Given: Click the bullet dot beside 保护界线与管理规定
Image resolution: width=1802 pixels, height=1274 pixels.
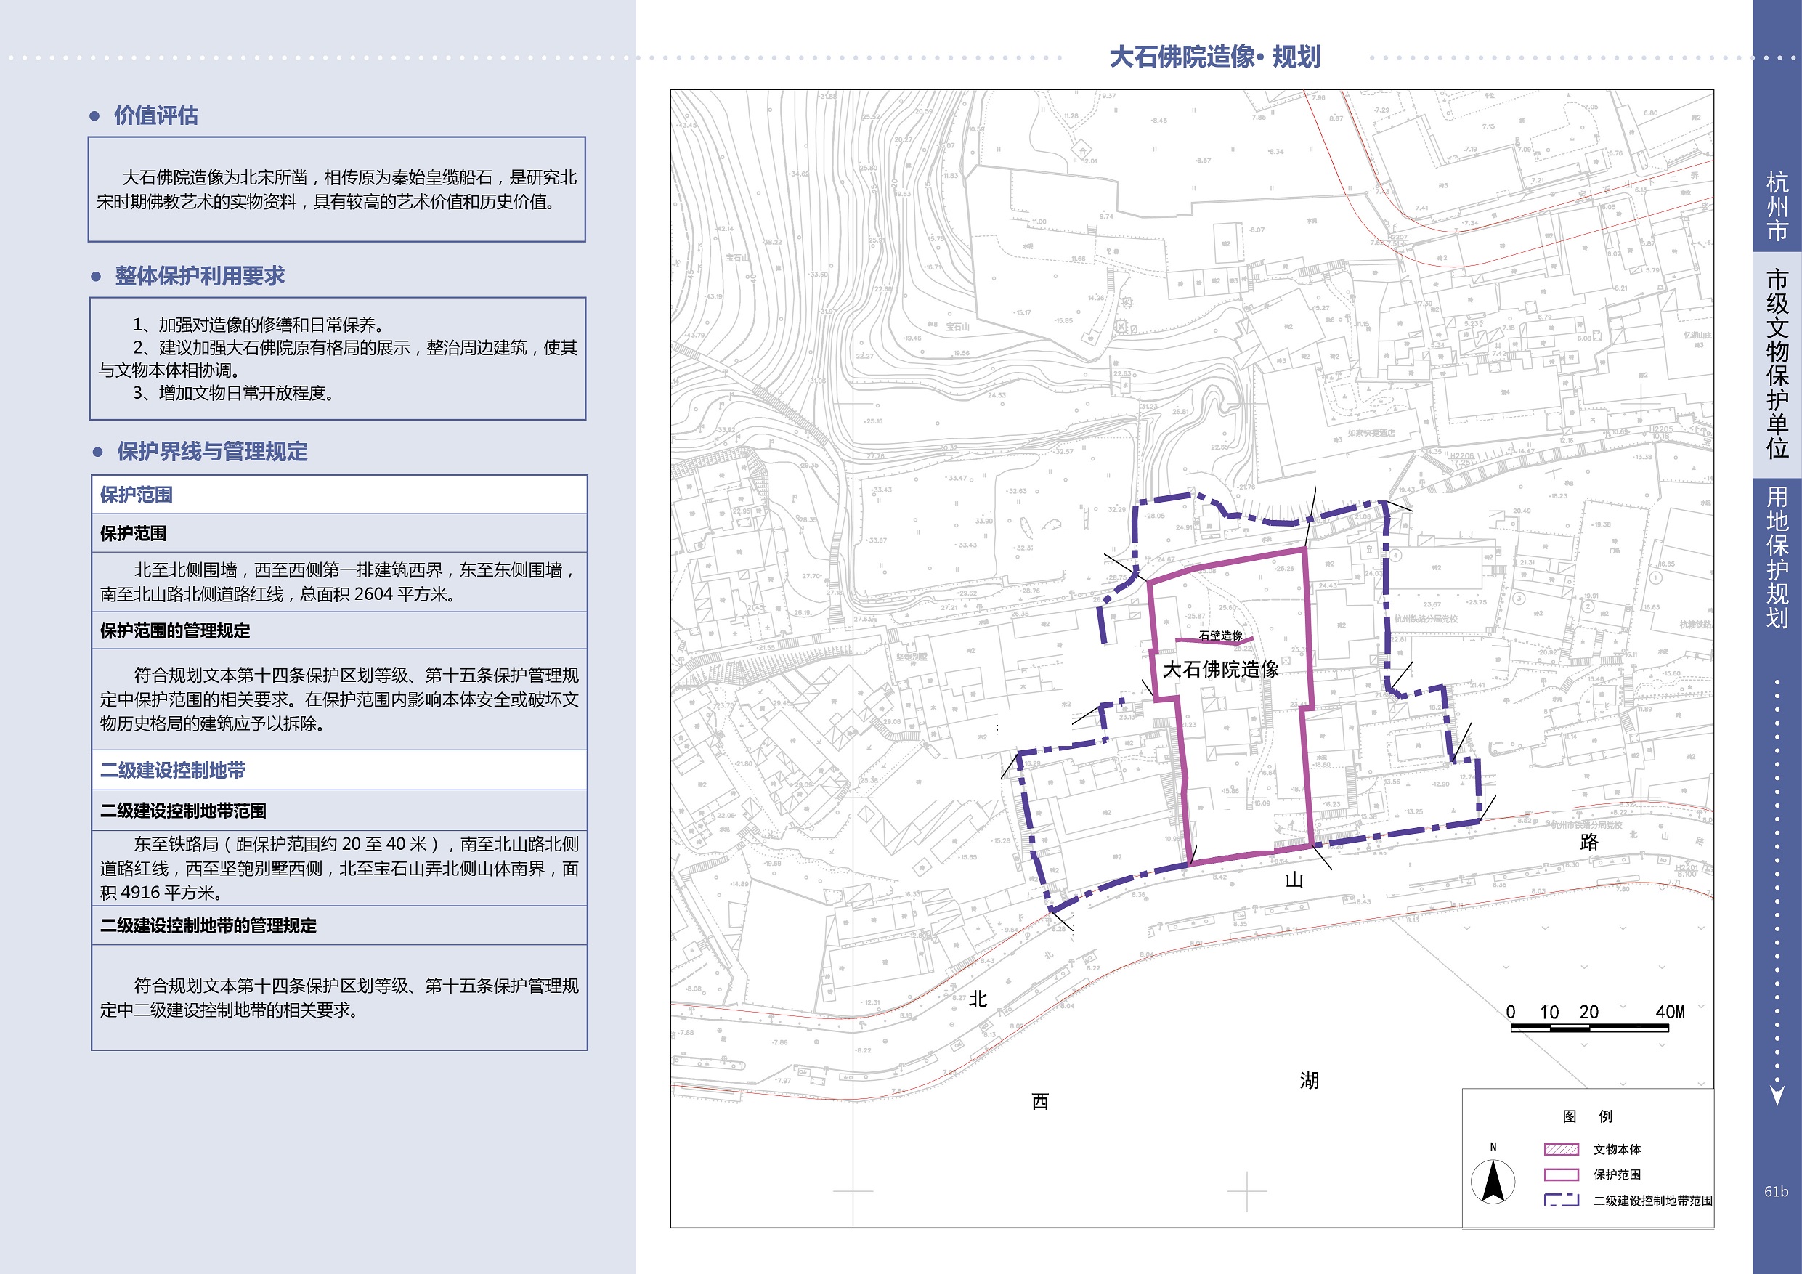Looking at the screenshot, I should coord(98,452).
